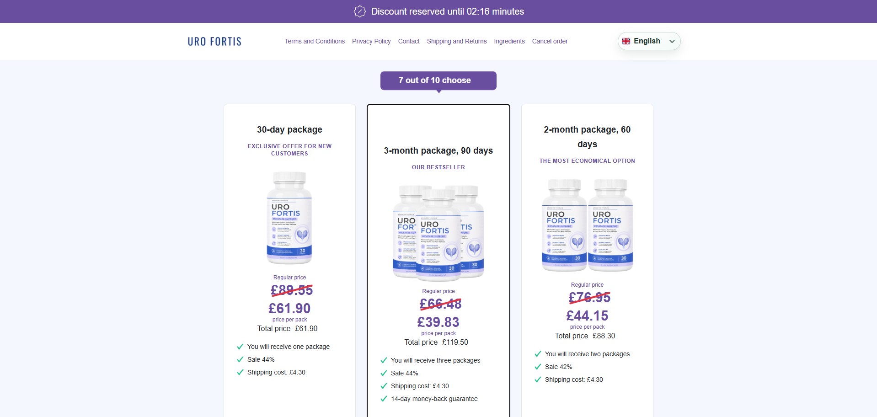
Task: Open the English language dropdown
Action: point(649,41)
